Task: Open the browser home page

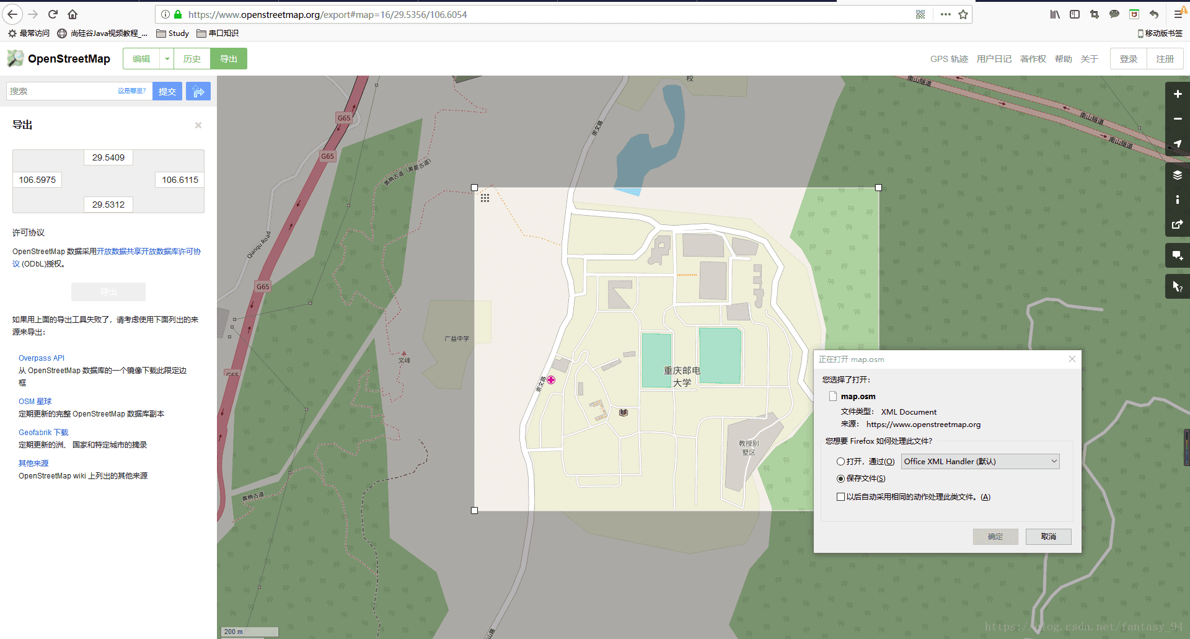Action: pos(73,14)
